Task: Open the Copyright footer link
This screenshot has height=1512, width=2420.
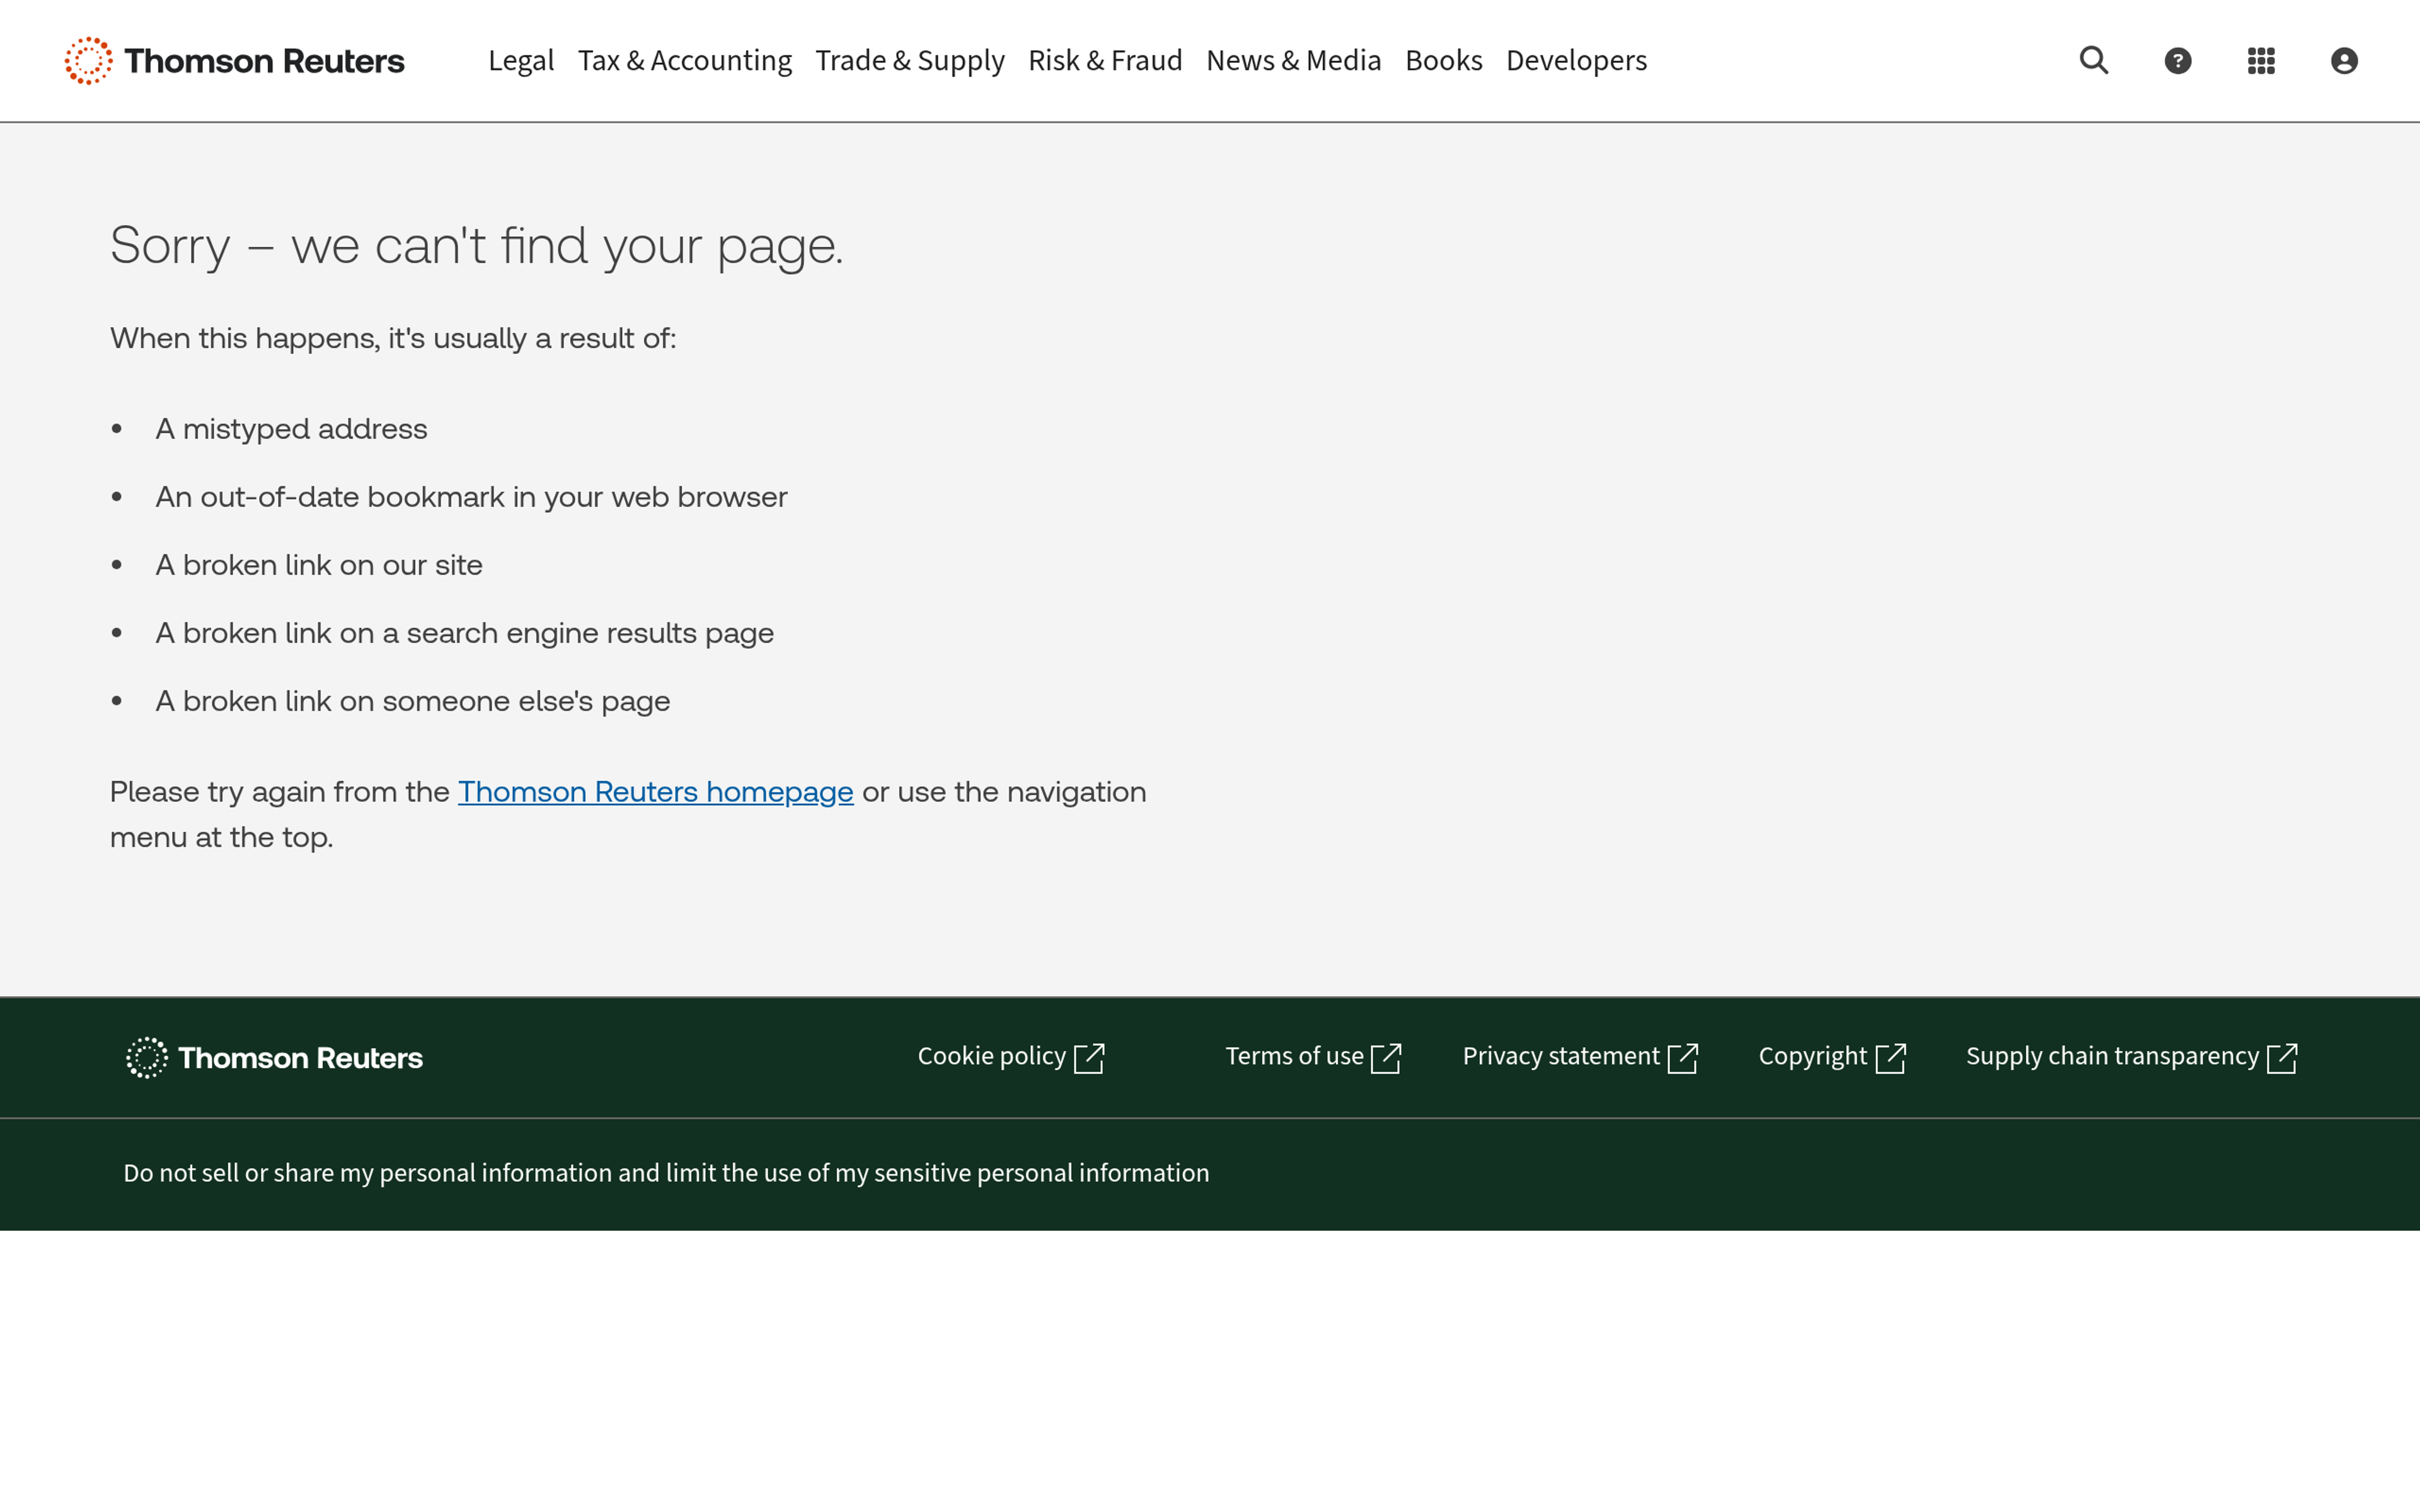Action: tap(1833, 1057)
